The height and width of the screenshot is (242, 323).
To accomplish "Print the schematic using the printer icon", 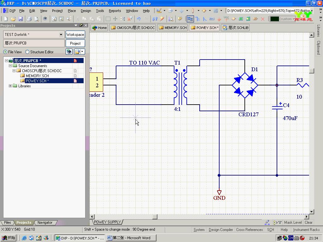I will [29, 19].
